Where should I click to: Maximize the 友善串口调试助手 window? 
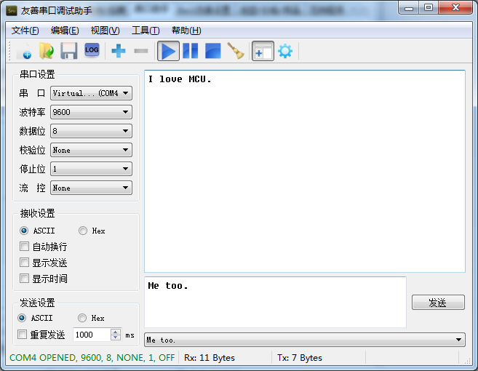coord(429,8)
